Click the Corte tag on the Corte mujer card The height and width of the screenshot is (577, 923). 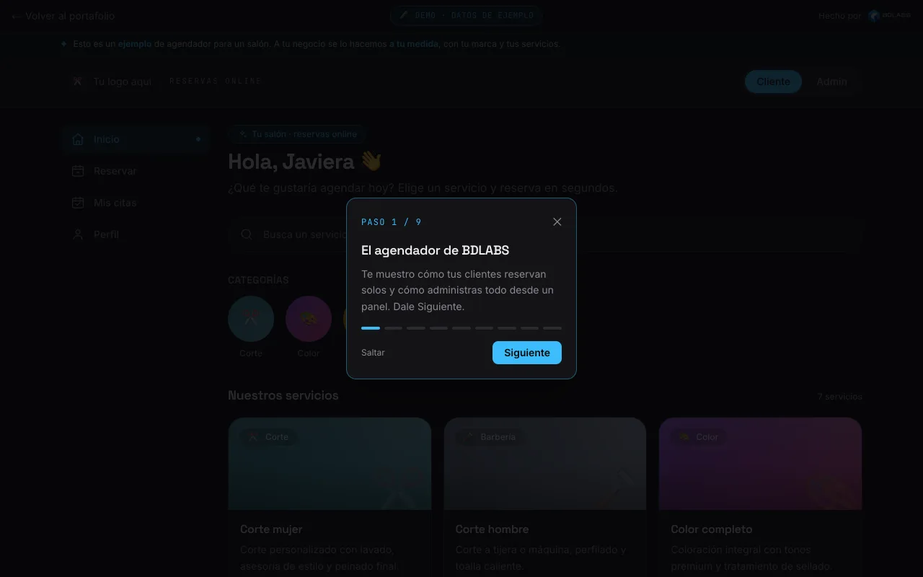click(x=268, y=437)
